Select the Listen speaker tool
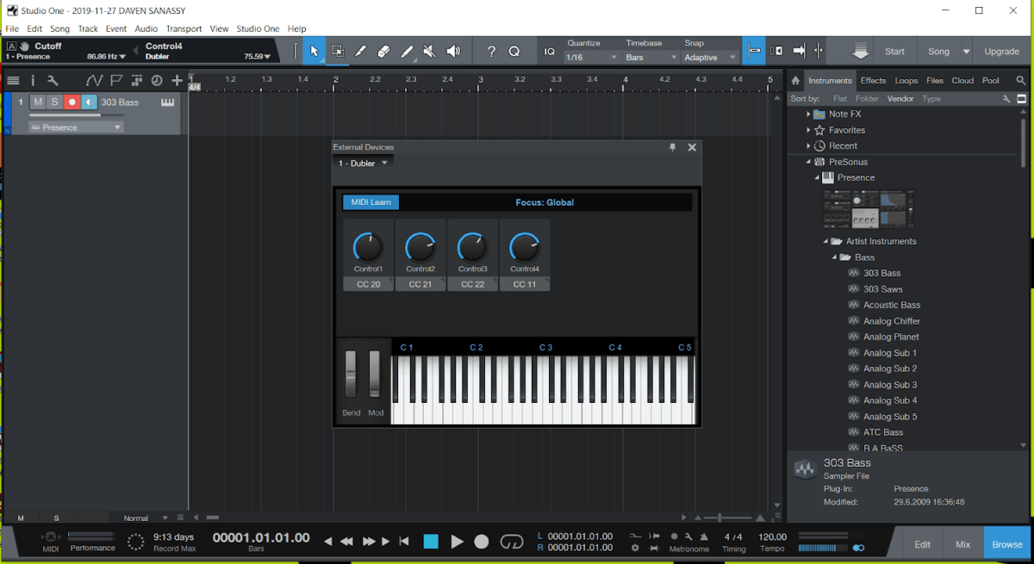This screenshot has height=564, width=1034. tap(452, 52)
